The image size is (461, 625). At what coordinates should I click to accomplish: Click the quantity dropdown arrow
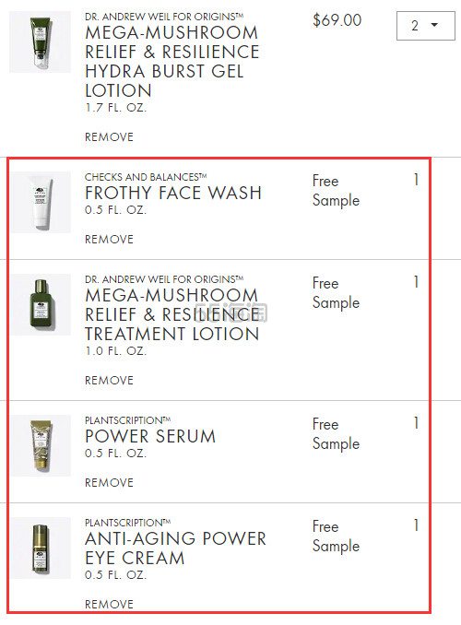434,25
